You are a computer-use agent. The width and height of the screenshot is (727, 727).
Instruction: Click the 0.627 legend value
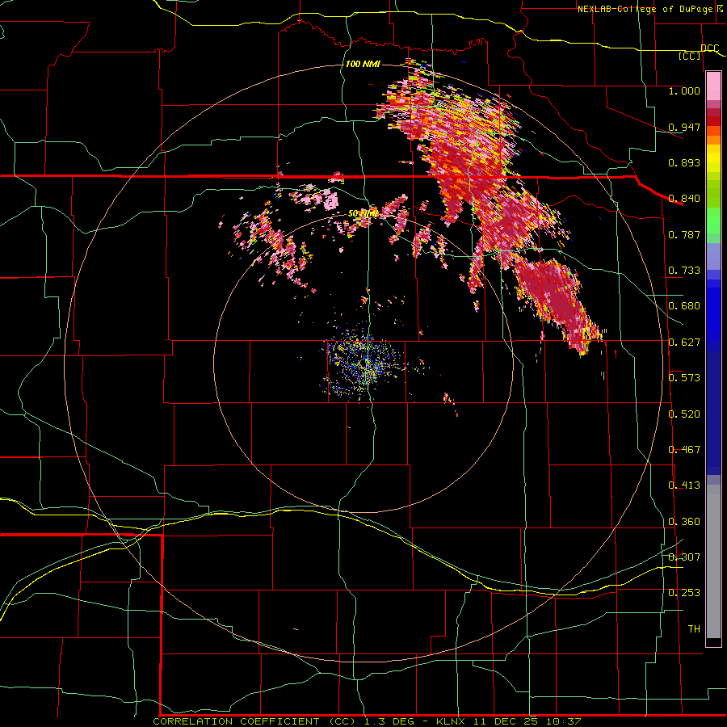click(x=684, y=342)
